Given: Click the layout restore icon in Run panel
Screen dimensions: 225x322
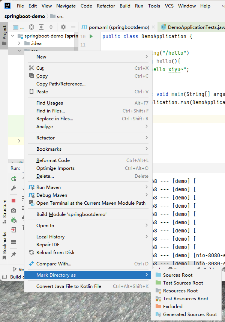Looking at the screenshot, I should tap(13, 242).
